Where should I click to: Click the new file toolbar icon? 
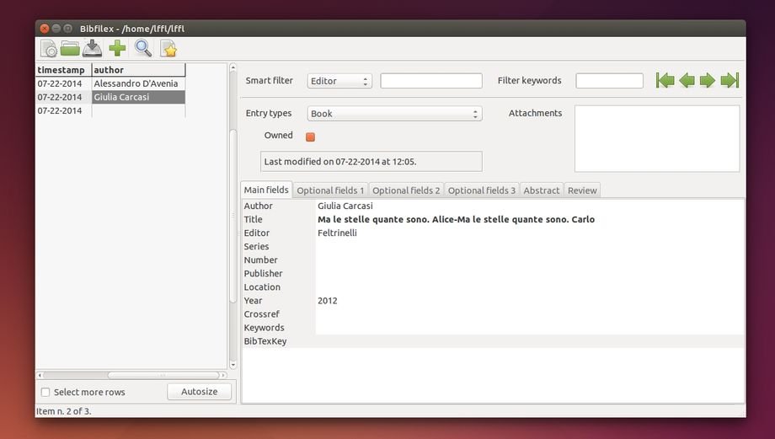49,49
